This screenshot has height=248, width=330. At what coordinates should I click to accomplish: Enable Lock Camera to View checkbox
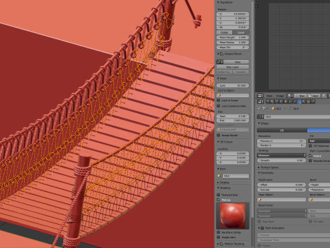point(219,106)
